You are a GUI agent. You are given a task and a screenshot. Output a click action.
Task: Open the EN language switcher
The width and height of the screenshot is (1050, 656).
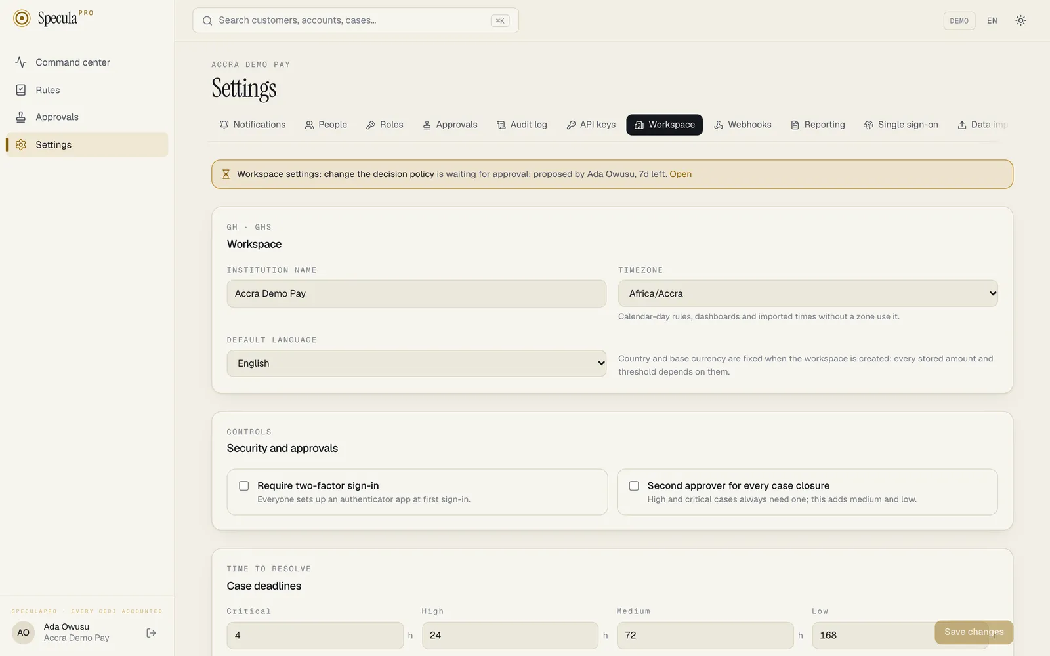(x=992, y=20)
